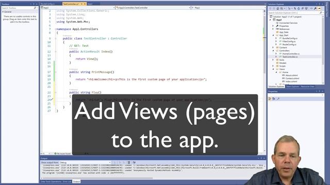330x185 pixels.
Task: Select About.cshtml under Home
Action: tap(291, 75)
